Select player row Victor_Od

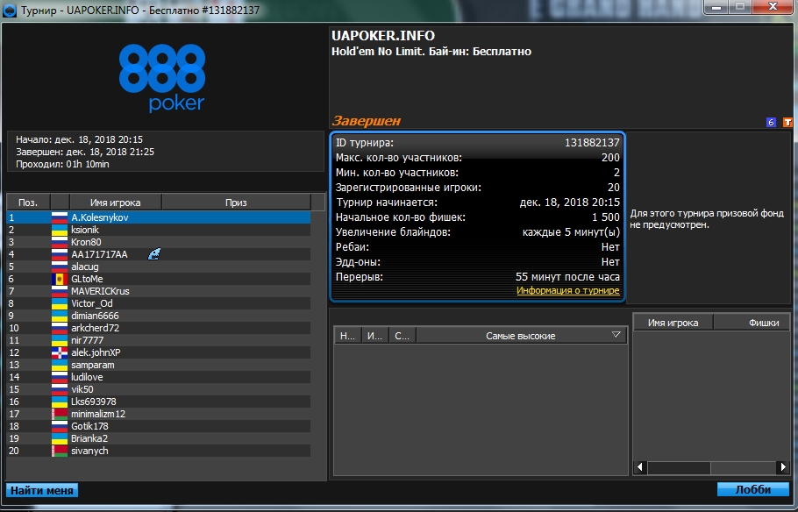[159, 303]
